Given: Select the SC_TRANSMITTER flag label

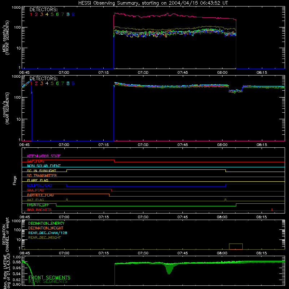Looking at the screenshot, I should click(x=42, y=176).
